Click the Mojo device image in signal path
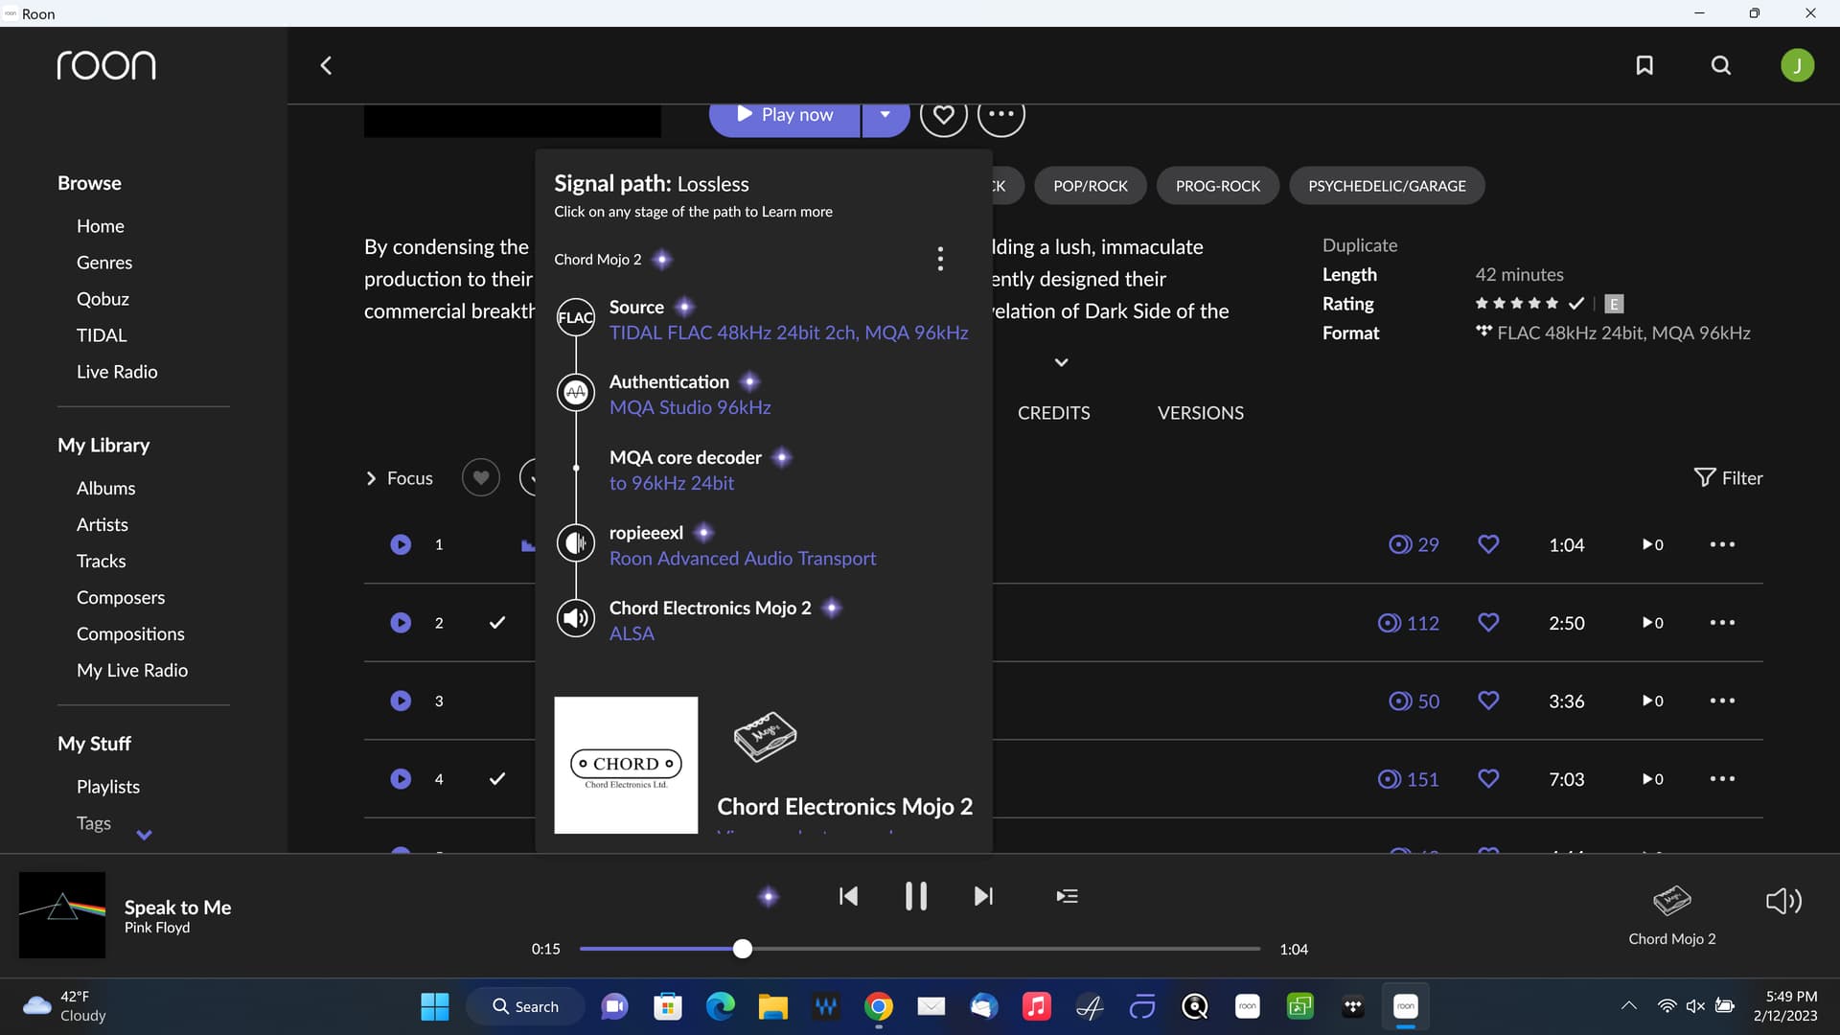The image size is (1840, 1035). pos(765,736)
